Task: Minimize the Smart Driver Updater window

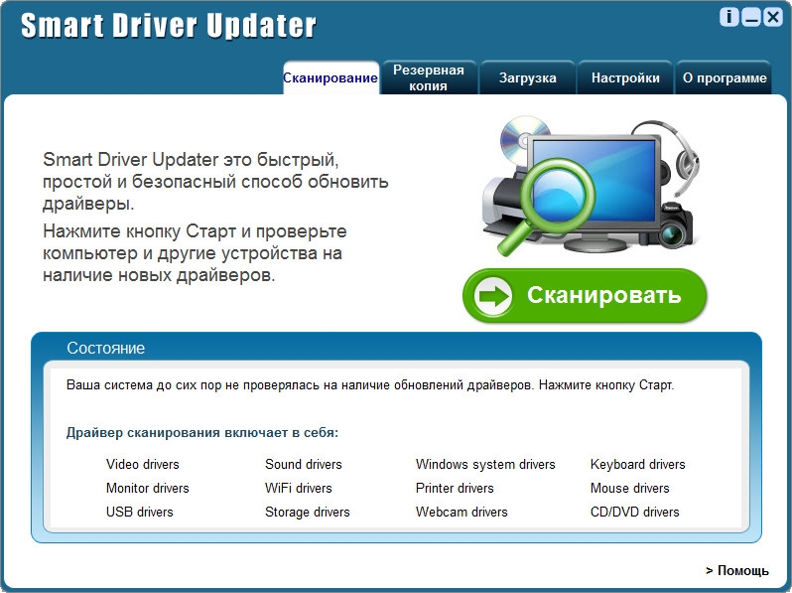Action: point(751,17)
